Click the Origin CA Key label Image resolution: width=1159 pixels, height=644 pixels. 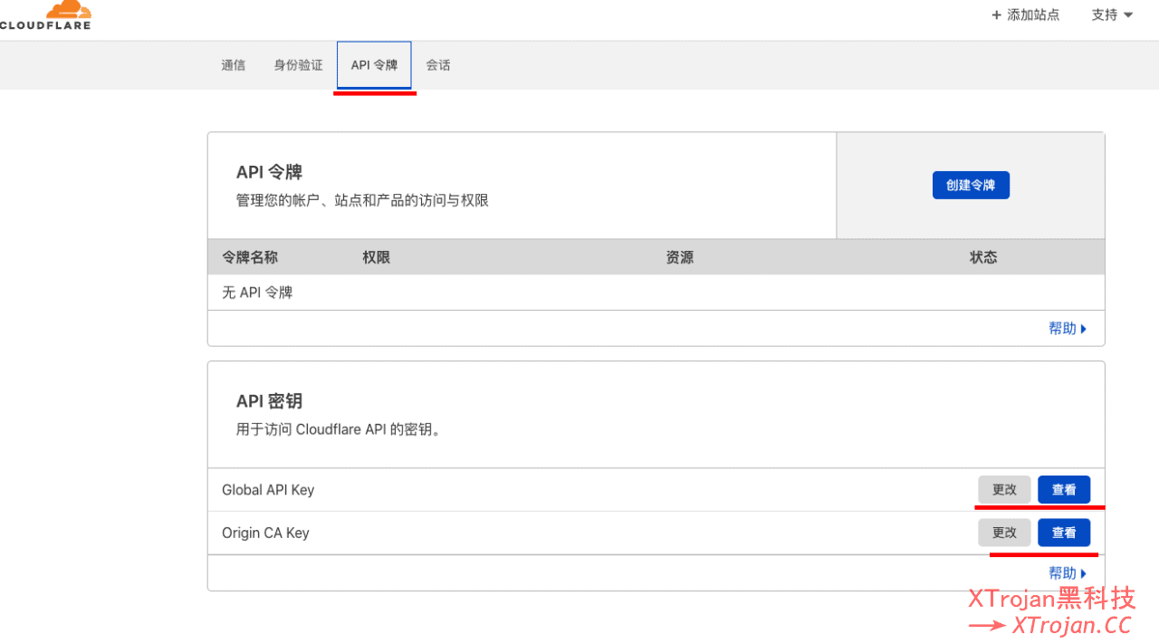[265, 533]
